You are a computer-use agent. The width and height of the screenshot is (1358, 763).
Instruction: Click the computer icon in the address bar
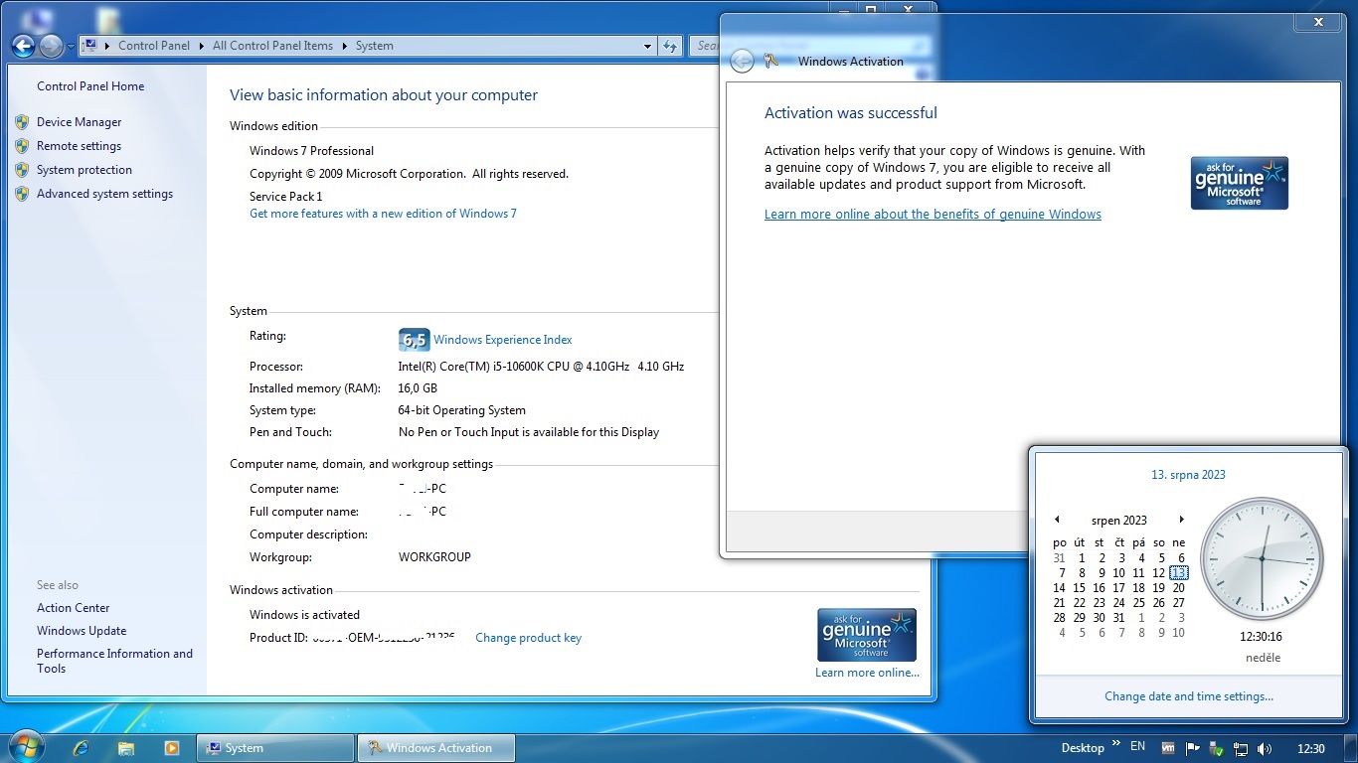tap(89, 46)
